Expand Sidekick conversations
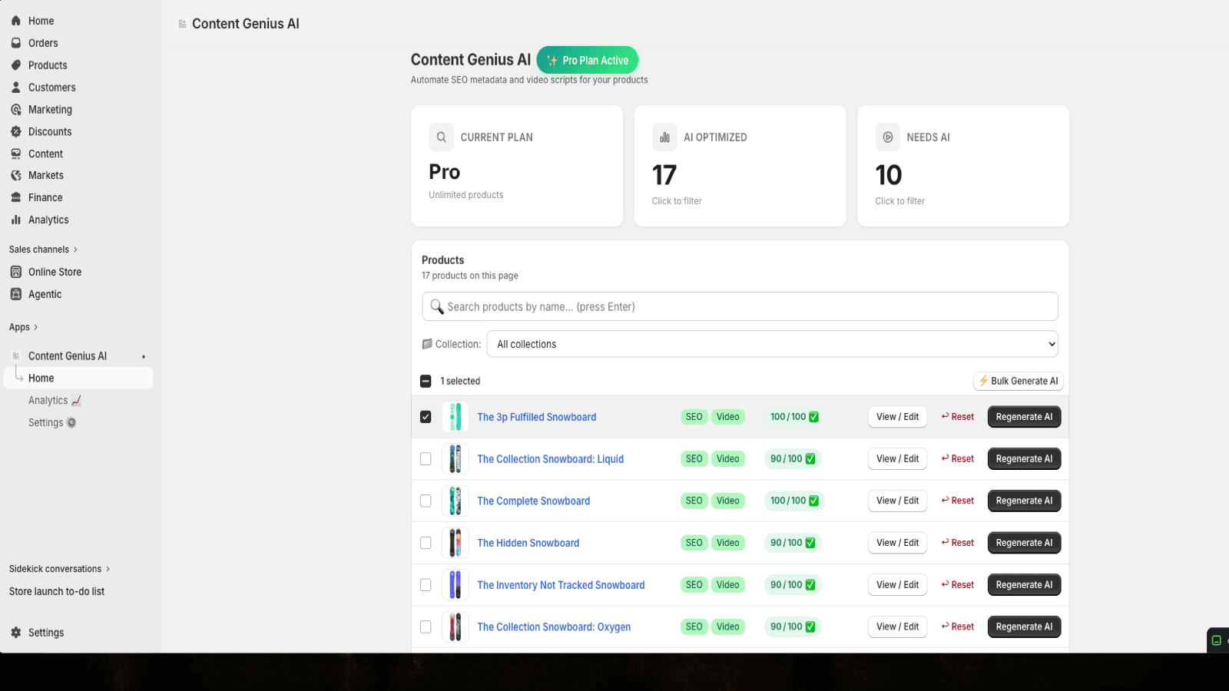This screenshot has width=1229, height=691. point(59,569)
